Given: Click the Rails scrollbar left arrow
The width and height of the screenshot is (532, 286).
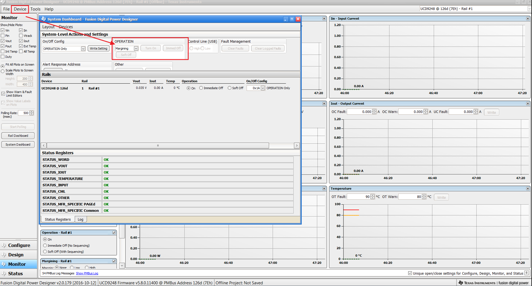Looking at the screenshot, I should pyautogui.click(x=44, y=145).
